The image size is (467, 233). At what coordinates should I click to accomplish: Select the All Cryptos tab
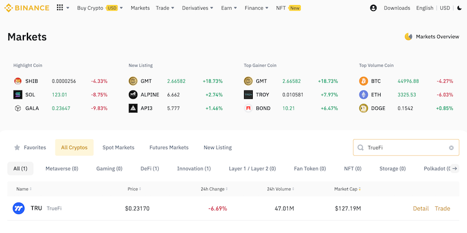pos(74,147)
